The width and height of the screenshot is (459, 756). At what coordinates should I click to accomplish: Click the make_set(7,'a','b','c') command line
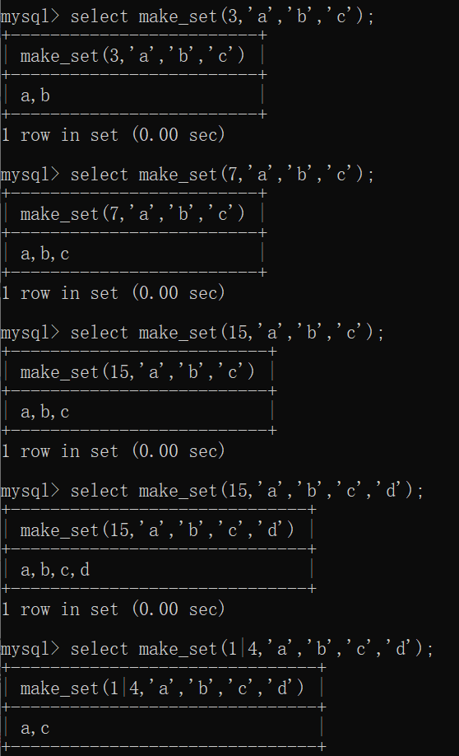click(x=187, y=175)
